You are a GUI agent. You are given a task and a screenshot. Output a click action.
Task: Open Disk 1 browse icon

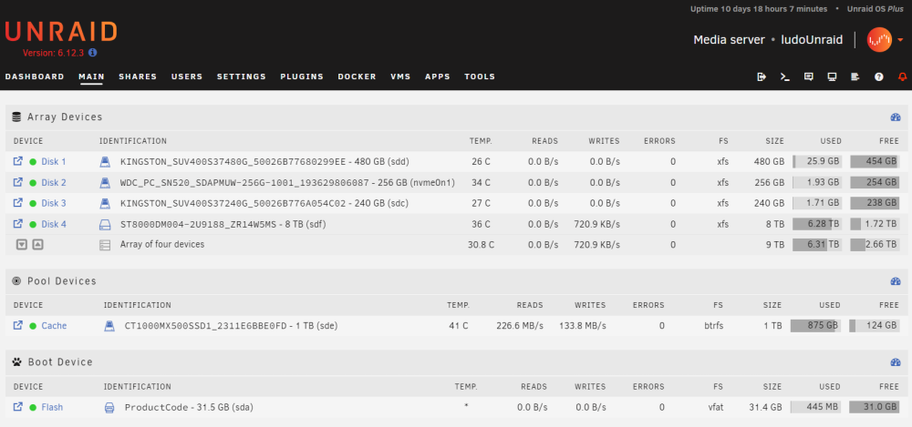point(18,161)
